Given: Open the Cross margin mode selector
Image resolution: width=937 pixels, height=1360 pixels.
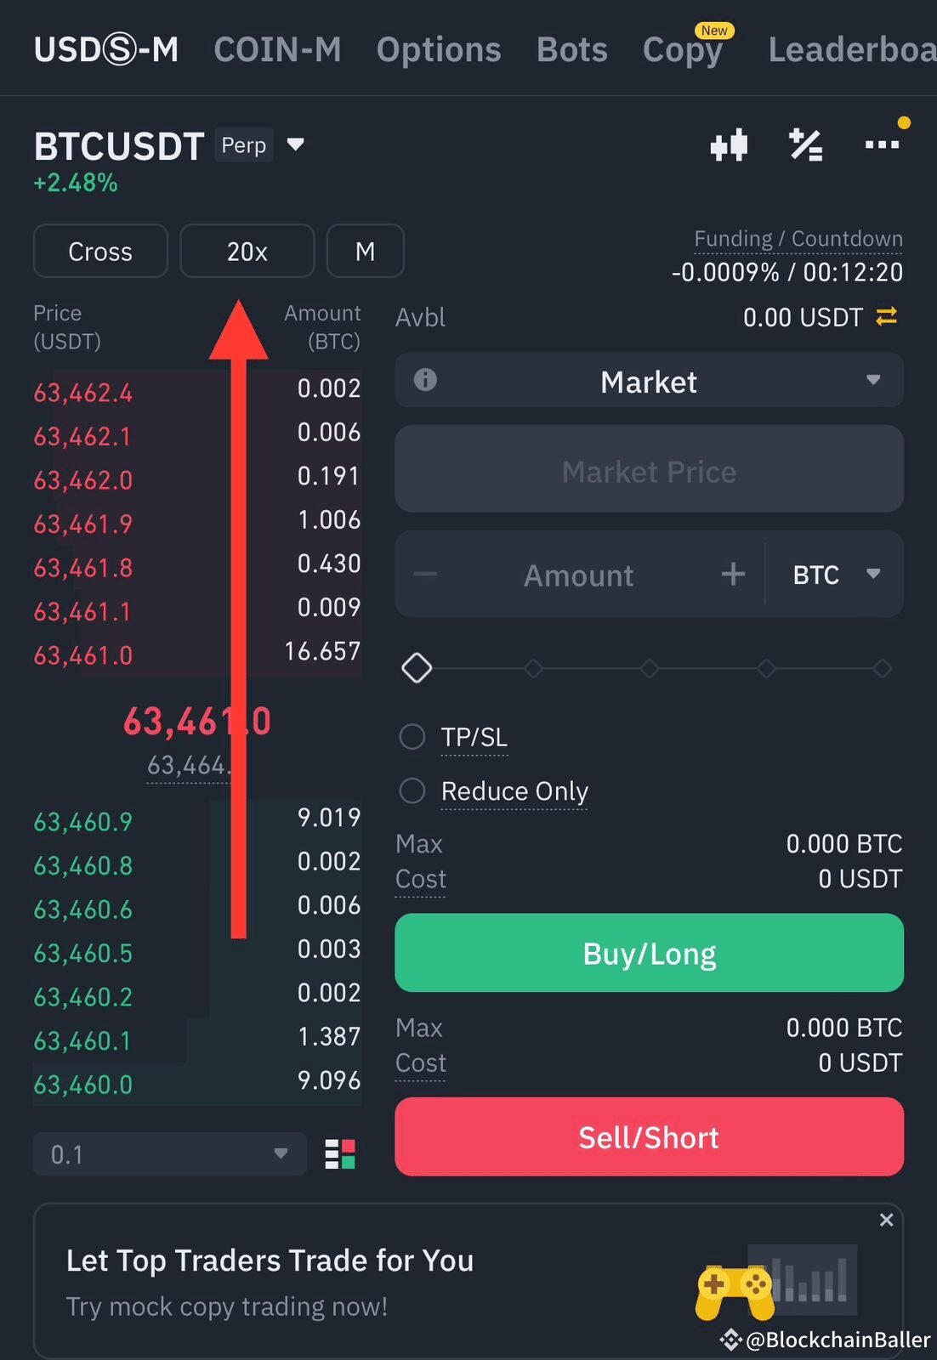Looking at the screenshot, I should click(x=100, y=252).
